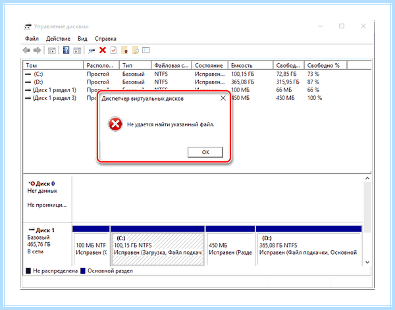This screenshot has height=310, width=395.
Task: Click the red error icon in dialog
Action: tap(115, 124)
